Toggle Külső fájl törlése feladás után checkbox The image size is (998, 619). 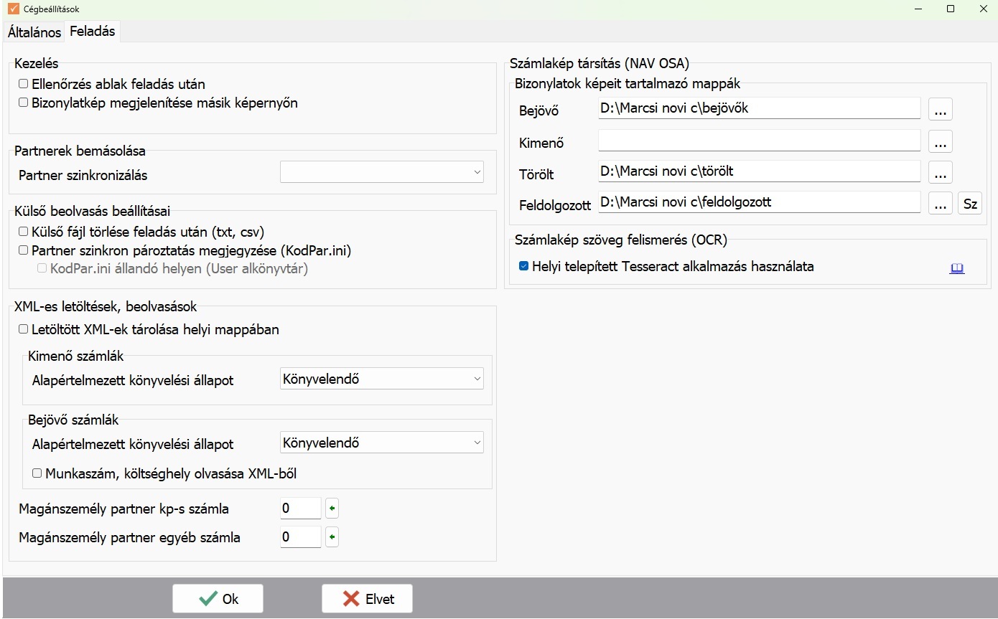tap(24, 232)
